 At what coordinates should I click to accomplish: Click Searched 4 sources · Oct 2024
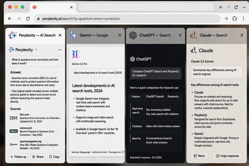point(146,157)
